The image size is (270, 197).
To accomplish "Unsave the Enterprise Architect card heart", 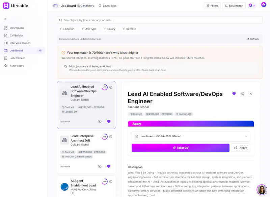I will [x=109, y=166].
